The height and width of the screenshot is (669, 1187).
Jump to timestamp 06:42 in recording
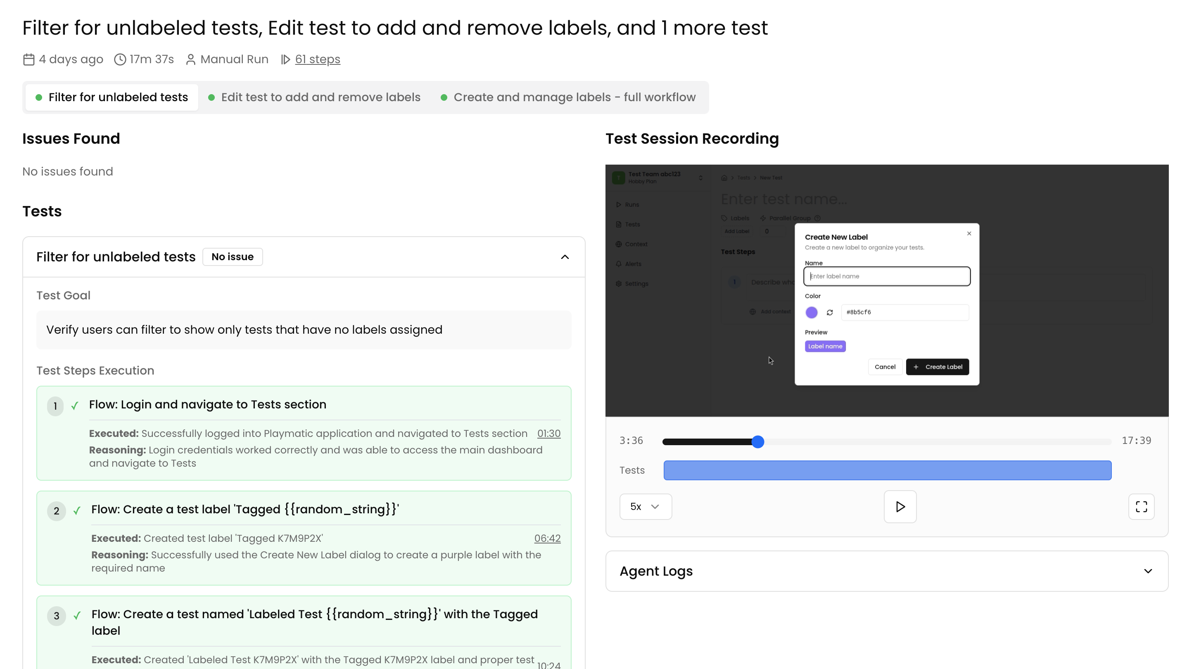(x=547, y=538)
